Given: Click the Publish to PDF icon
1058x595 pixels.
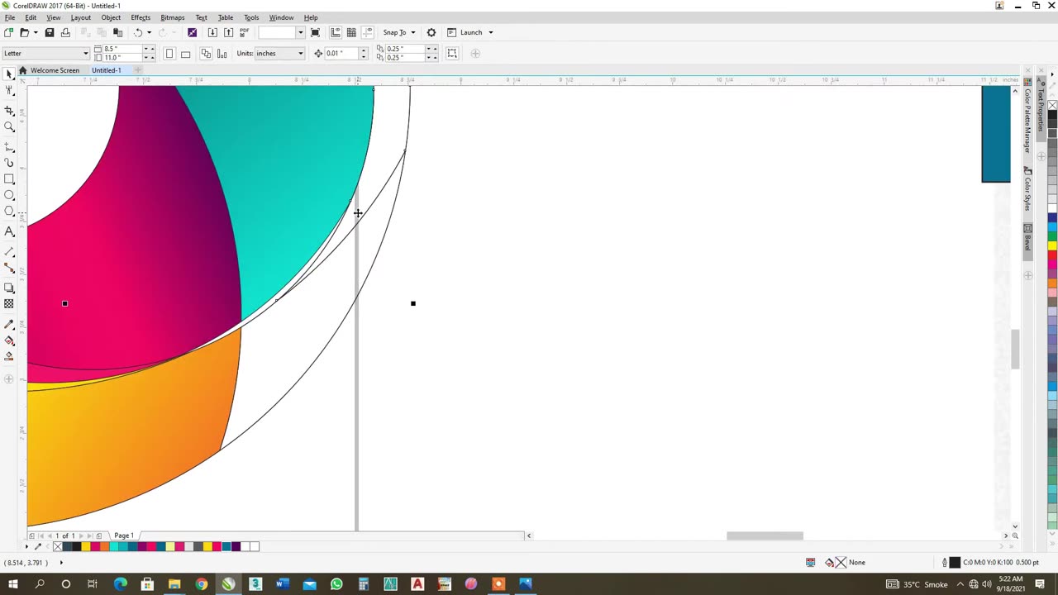Looking at the screenshot, I should click(244, 32).
